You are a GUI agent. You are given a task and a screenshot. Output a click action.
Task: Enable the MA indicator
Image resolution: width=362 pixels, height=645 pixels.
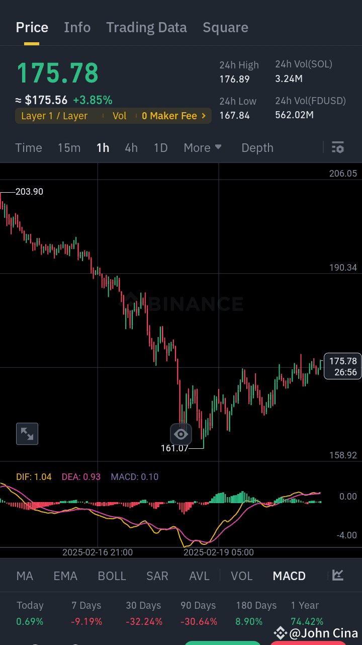tap(25, 576)
